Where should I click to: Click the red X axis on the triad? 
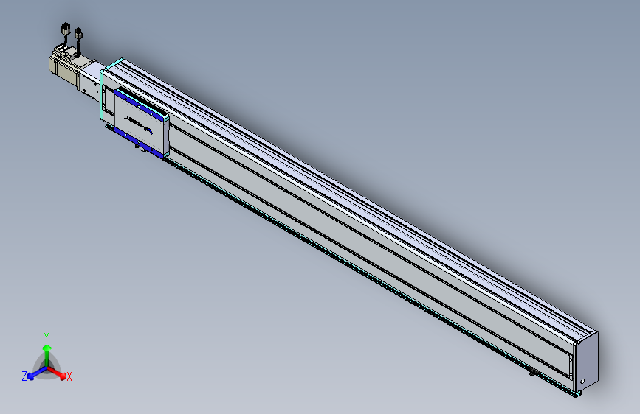tap(58, 373)
